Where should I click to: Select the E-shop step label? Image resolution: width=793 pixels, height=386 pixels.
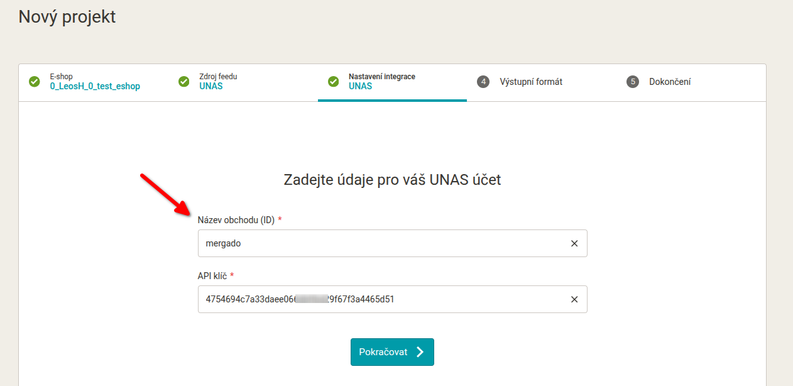click(x=62, y=77)
